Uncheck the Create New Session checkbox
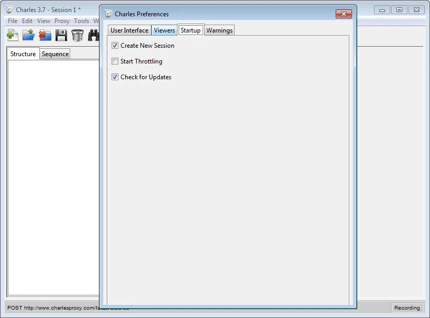This screenshot has height=318, width=430. click(115, 46)
